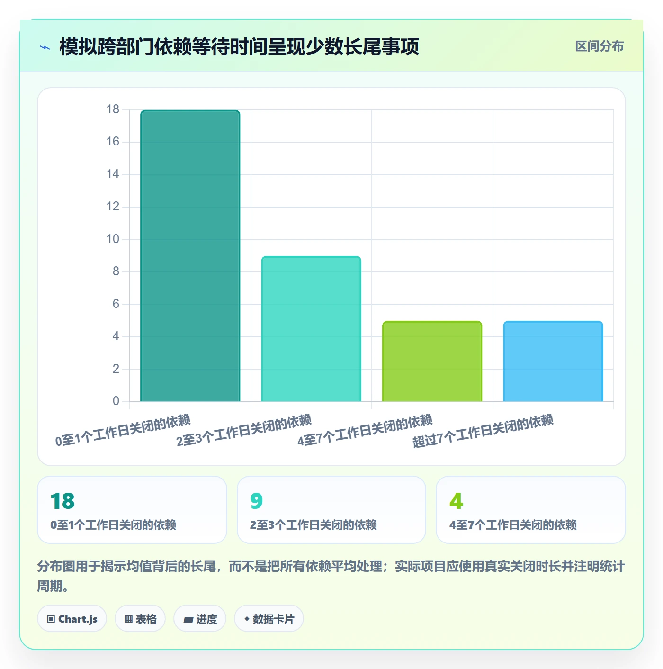Click the 区间分布 label in the header
The height and width of the screenshot is (669, 663).
point(599,46)
